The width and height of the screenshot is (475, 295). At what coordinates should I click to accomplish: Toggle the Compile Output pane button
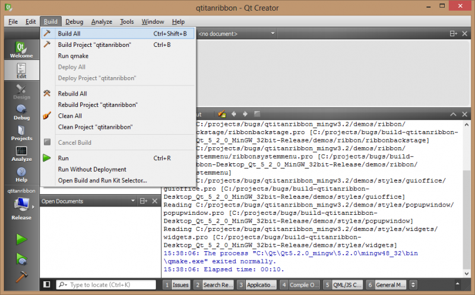click(301, 285)
